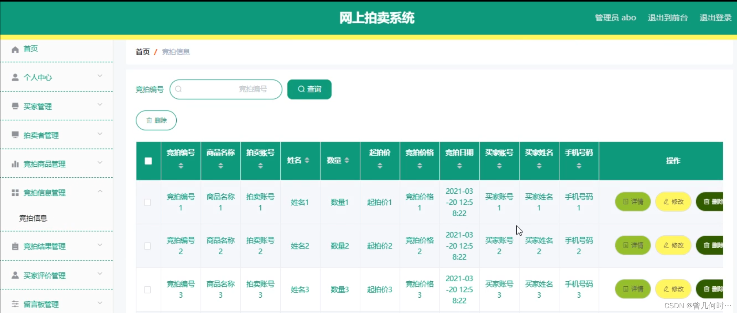Sort by 竞拍编号 column arrows
This screenshot has height=313, width=737.
[181, 166]
